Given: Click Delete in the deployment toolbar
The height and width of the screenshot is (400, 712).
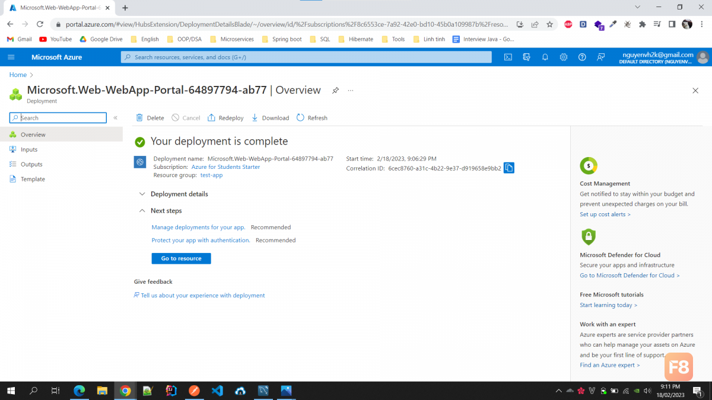Looking at the screenshot, I should coord(150,118).
